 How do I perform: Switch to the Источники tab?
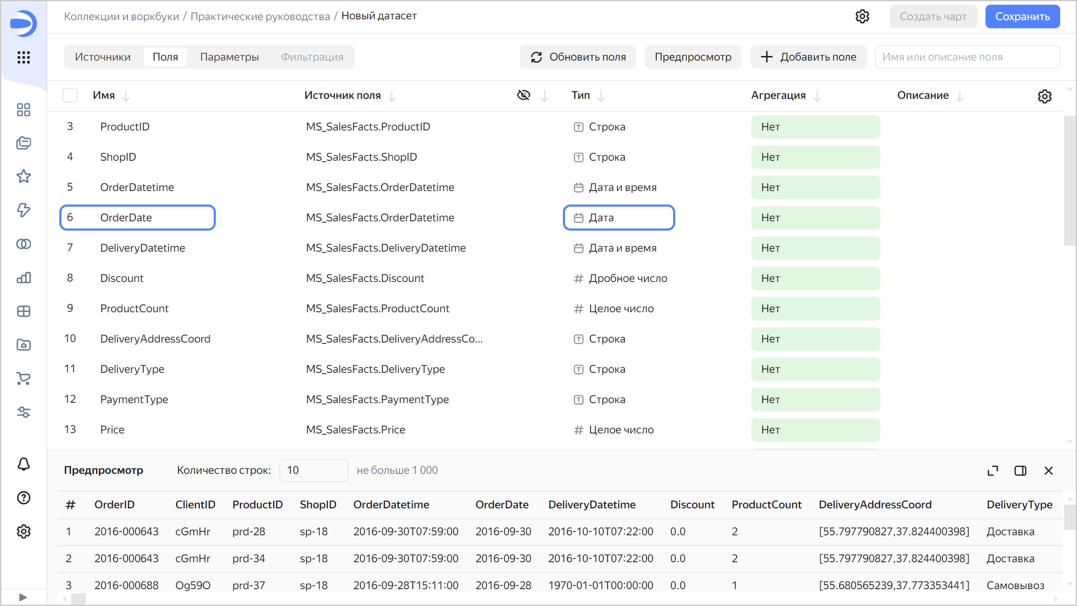point(103,57)
